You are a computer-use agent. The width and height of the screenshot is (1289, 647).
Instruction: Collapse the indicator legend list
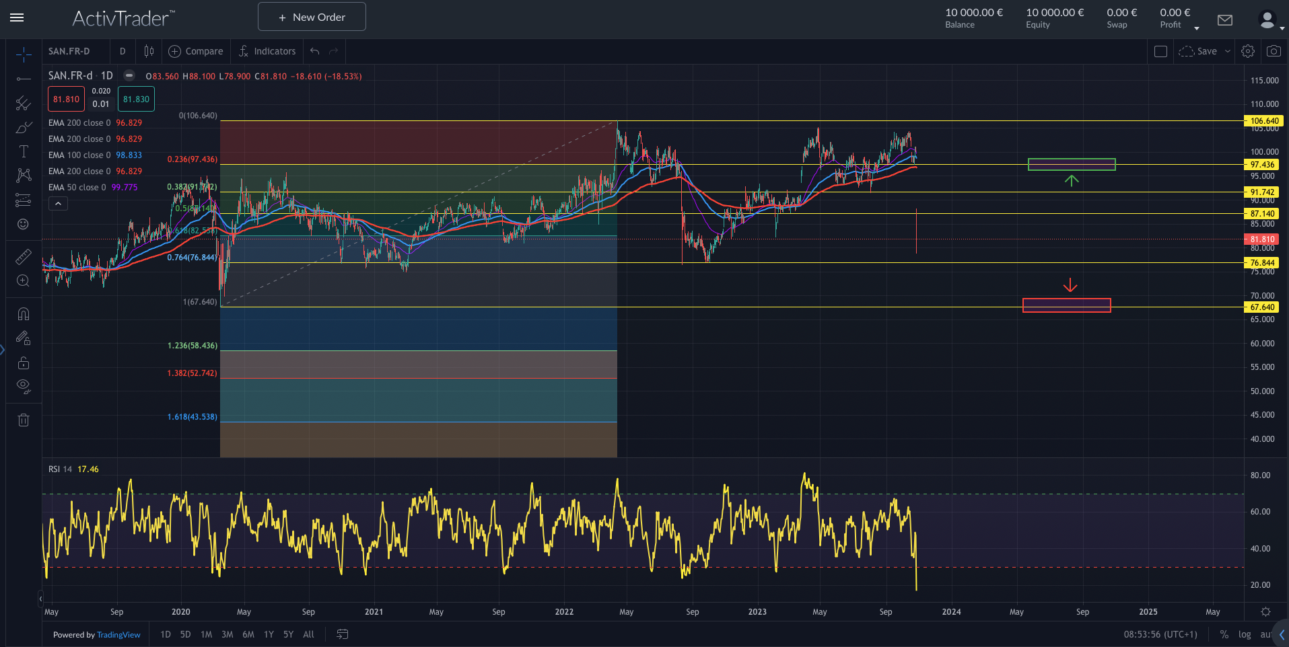[x=58, y=203]
